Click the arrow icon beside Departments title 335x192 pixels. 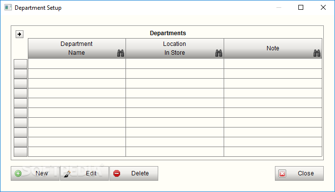[x=20, y=34]
